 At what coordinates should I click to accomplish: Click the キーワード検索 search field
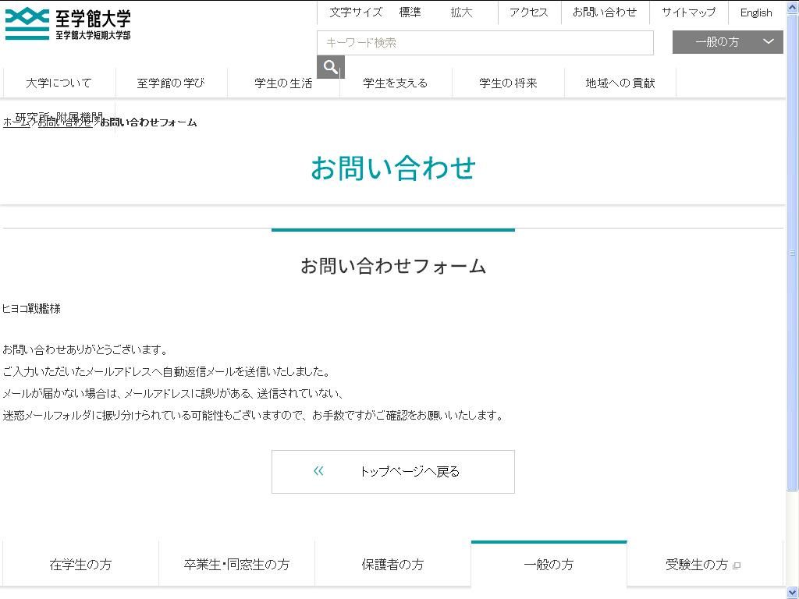[x=485, y=43]
